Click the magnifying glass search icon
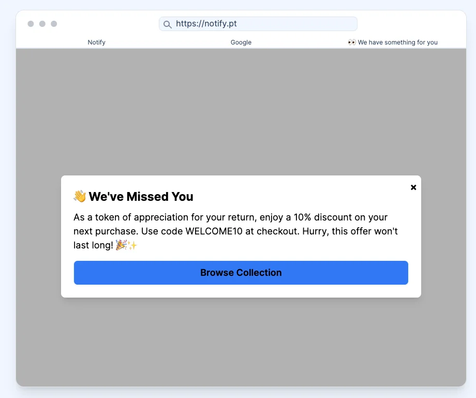Viewport: 476px width, 398px height. tap(167, 24)
